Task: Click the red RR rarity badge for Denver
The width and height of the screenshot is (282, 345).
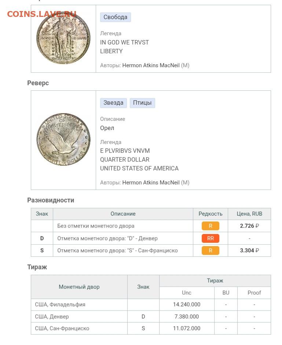Action: 210,238
